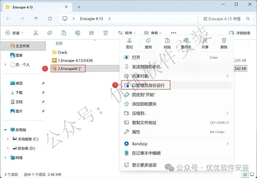Select 主文件夹 in sidebar
This screenshot has height=178, width=257.
pyautogui.click(x=23, y=46)
